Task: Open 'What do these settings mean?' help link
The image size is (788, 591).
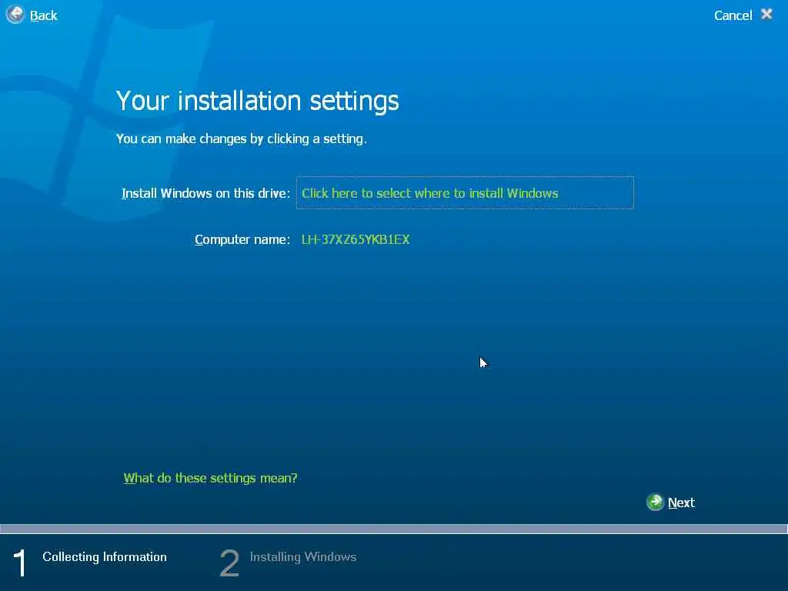Action: [211, 478]
